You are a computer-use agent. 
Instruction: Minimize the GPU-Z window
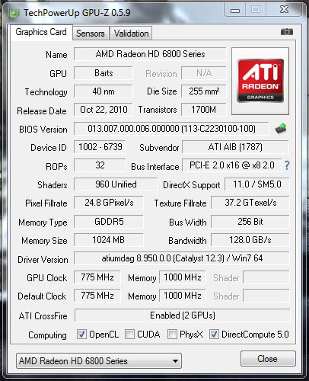click(235, 11)
